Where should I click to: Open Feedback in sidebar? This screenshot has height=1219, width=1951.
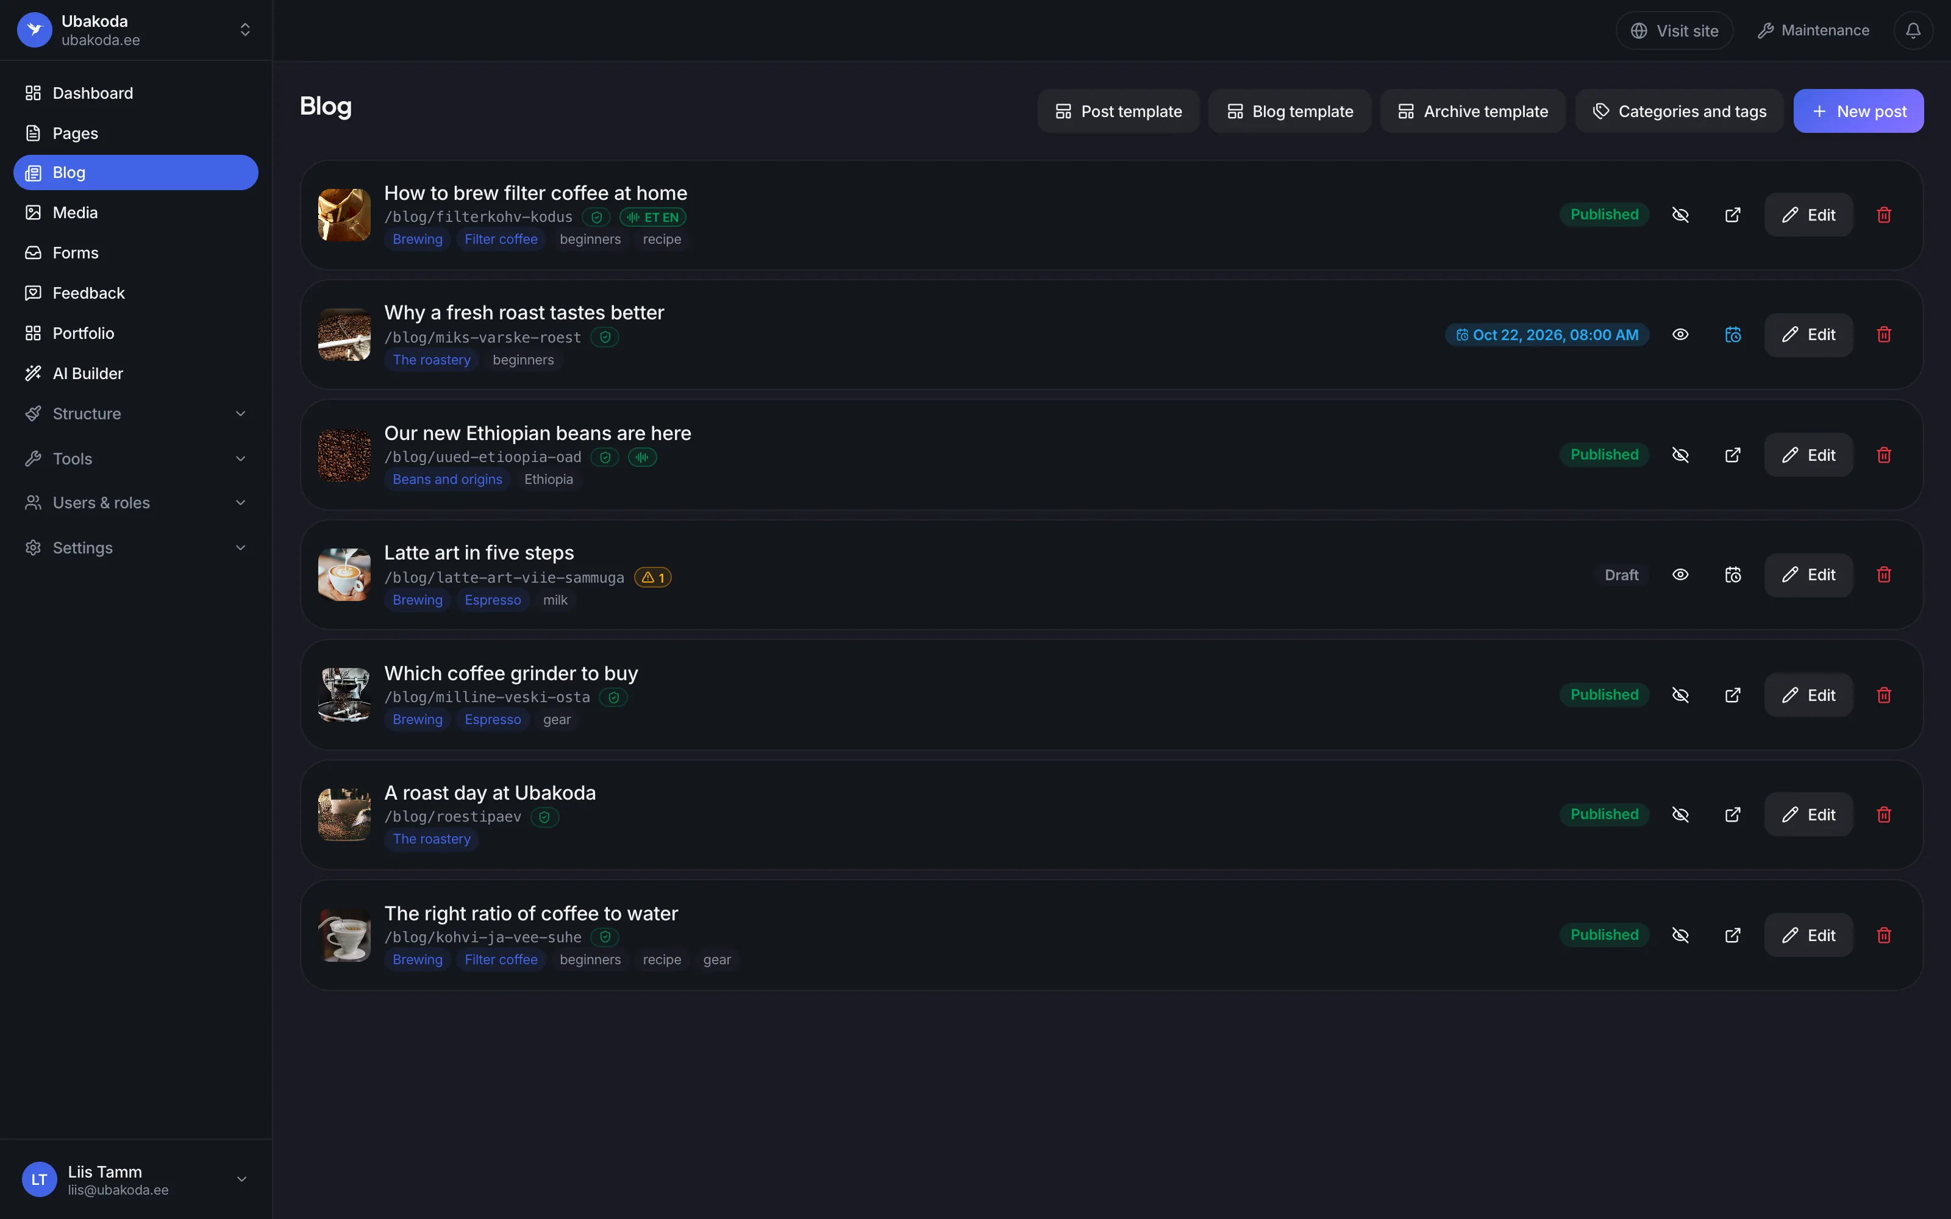(x=135, y=293)
